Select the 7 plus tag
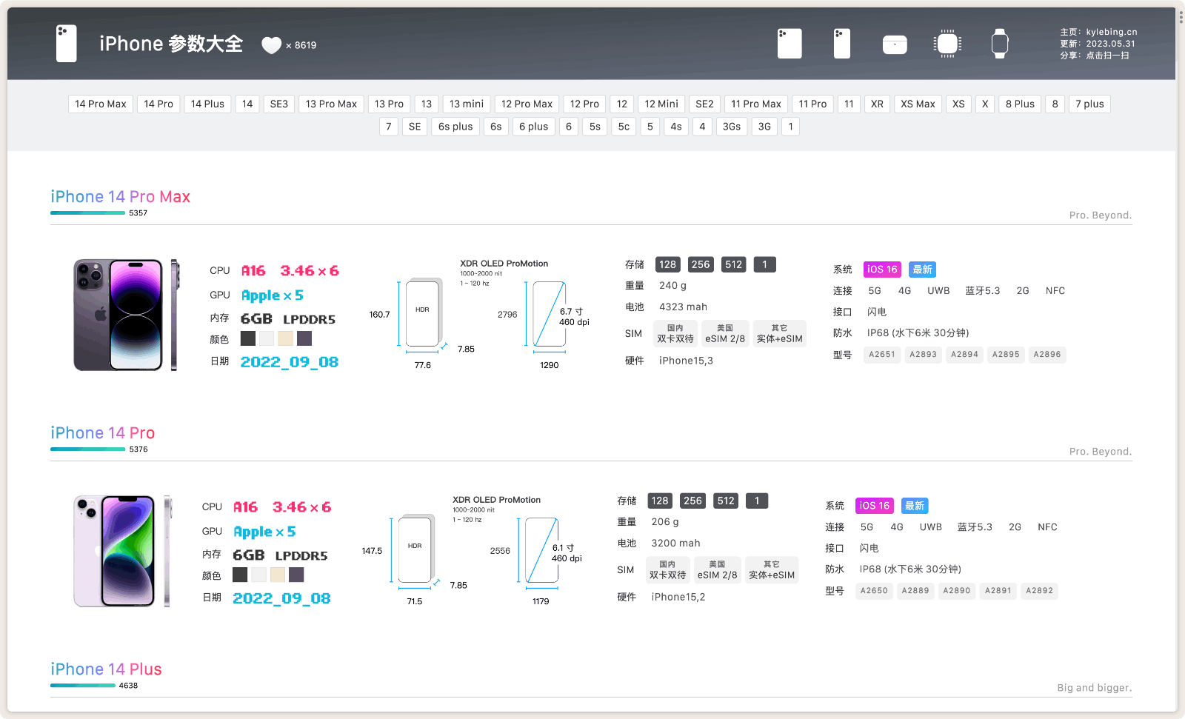Screen dimensions: 1185x719 [x=1089, y=104]
